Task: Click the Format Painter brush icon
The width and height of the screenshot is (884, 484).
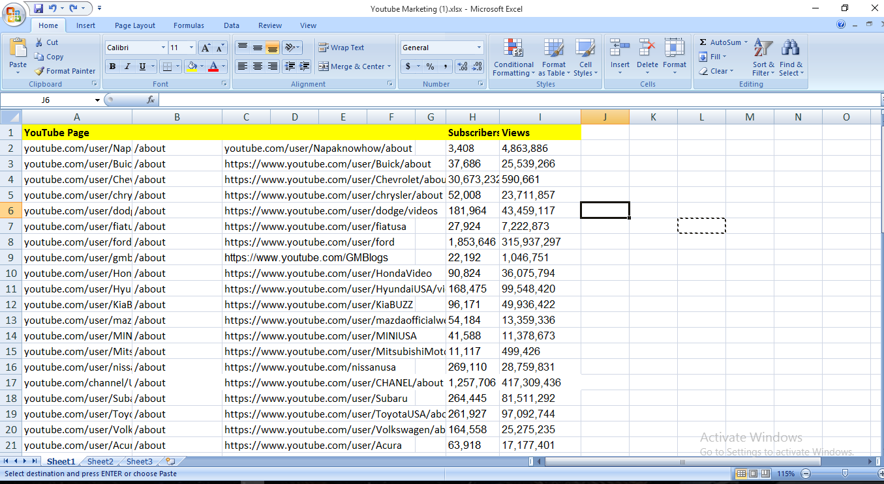Action: (39, 71)
